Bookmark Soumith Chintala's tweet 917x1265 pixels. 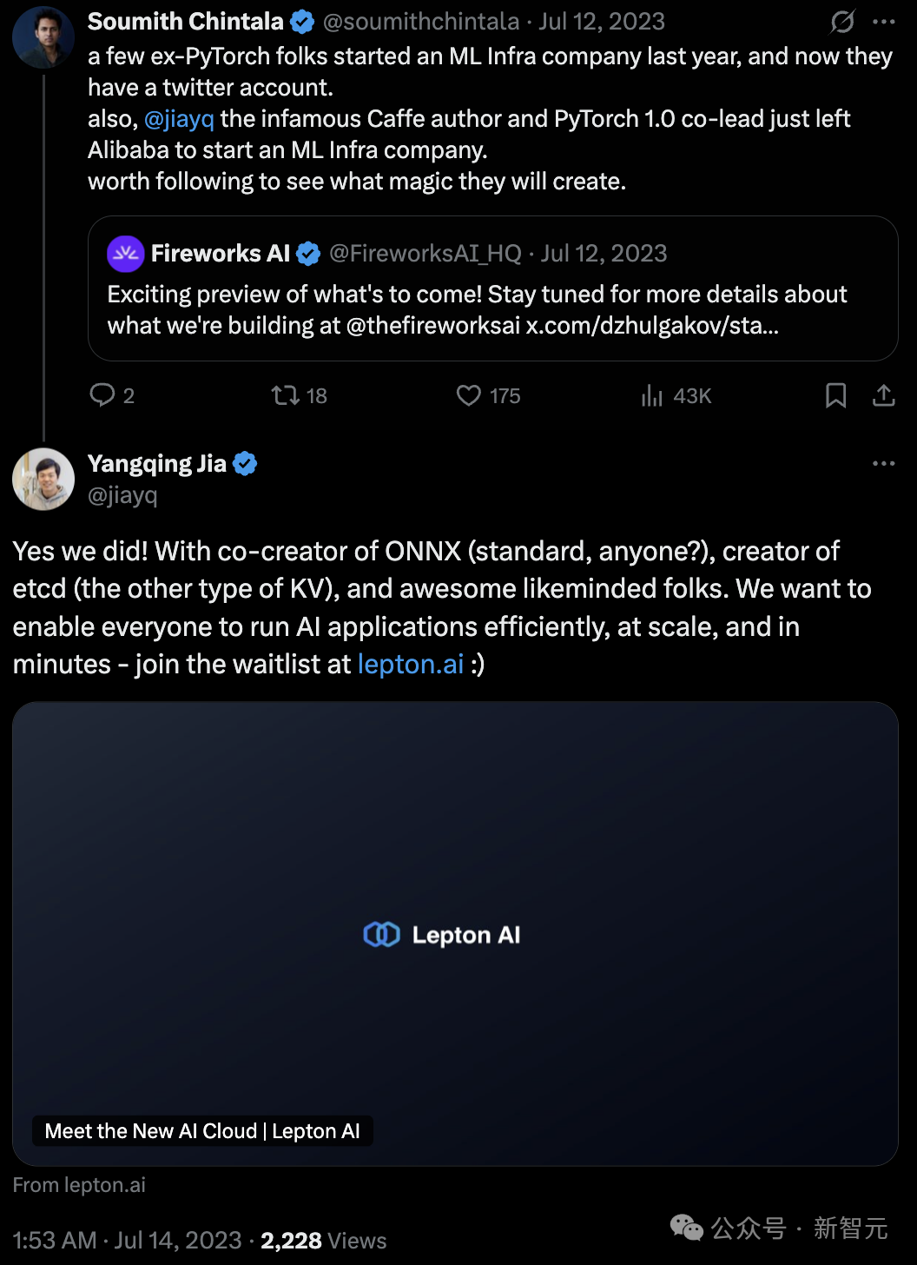tap(835, 395)
